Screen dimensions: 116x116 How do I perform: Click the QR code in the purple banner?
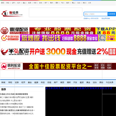[x=102, y=38]
